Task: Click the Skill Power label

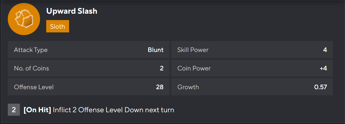Action: coord(193,50)
